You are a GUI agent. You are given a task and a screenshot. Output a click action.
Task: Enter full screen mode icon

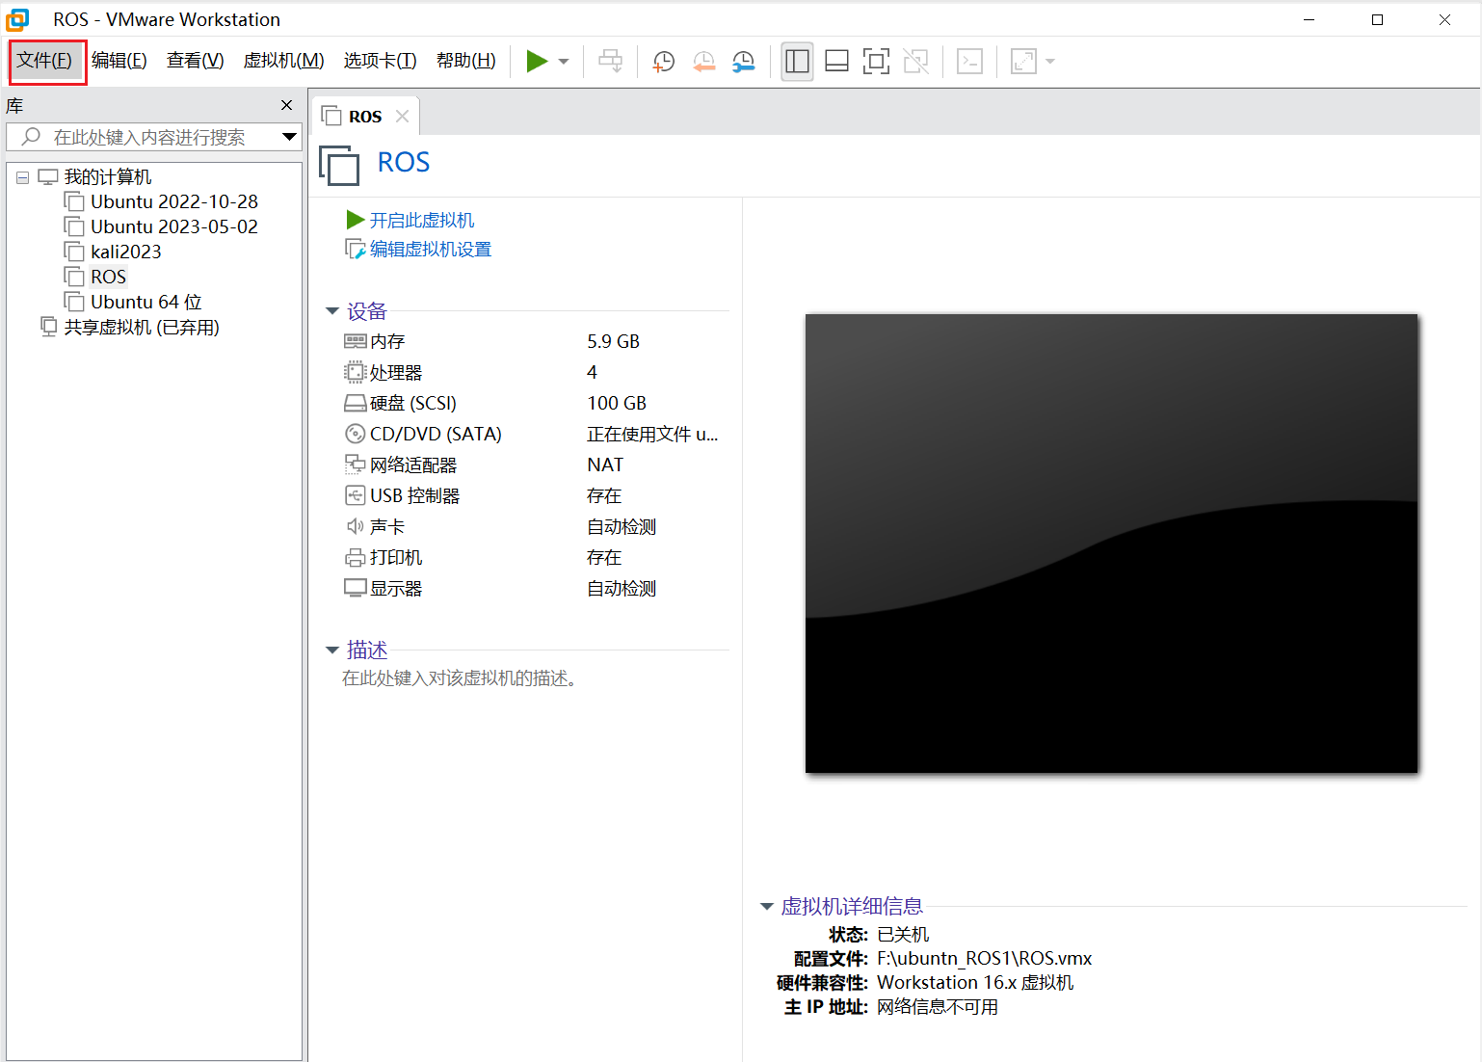click(x=876, y=62)
